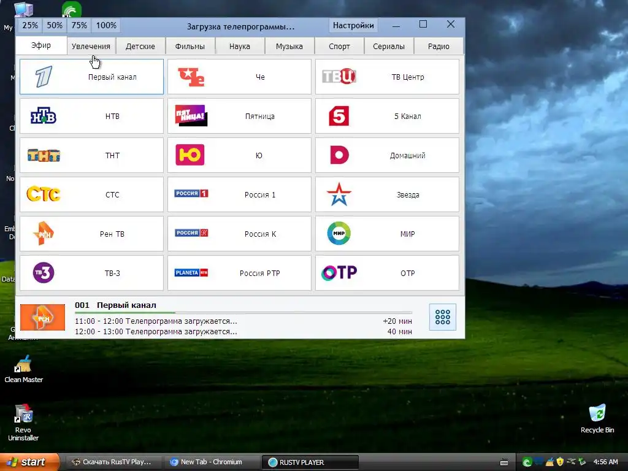Select the Первый канал channel logo
Screen dimensions: 628x471
point(44,77)
